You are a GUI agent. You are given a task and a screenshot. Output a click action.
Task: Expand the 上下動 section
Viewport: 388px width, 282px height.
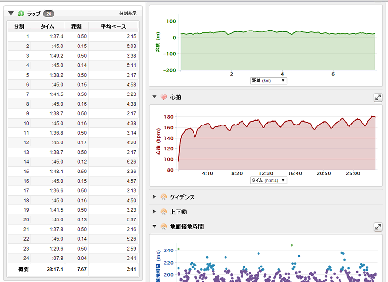click(x=155, y=212)
